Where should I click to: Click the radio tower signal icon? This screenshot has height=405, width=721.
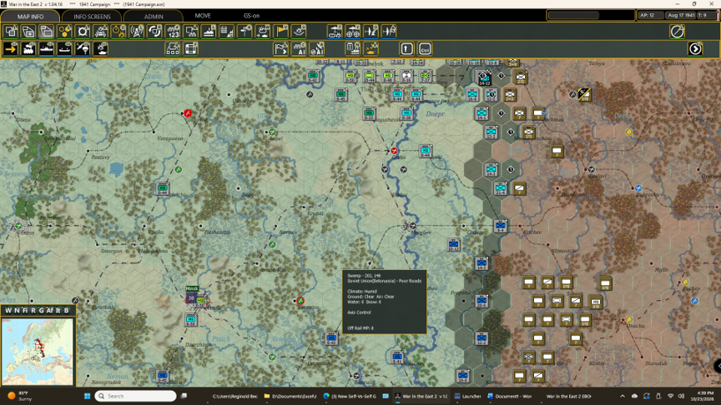[137, 32]
